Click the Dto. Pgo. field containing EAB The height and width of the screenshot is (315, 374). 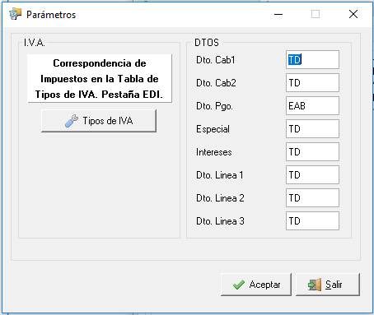(x=312, y=105)
